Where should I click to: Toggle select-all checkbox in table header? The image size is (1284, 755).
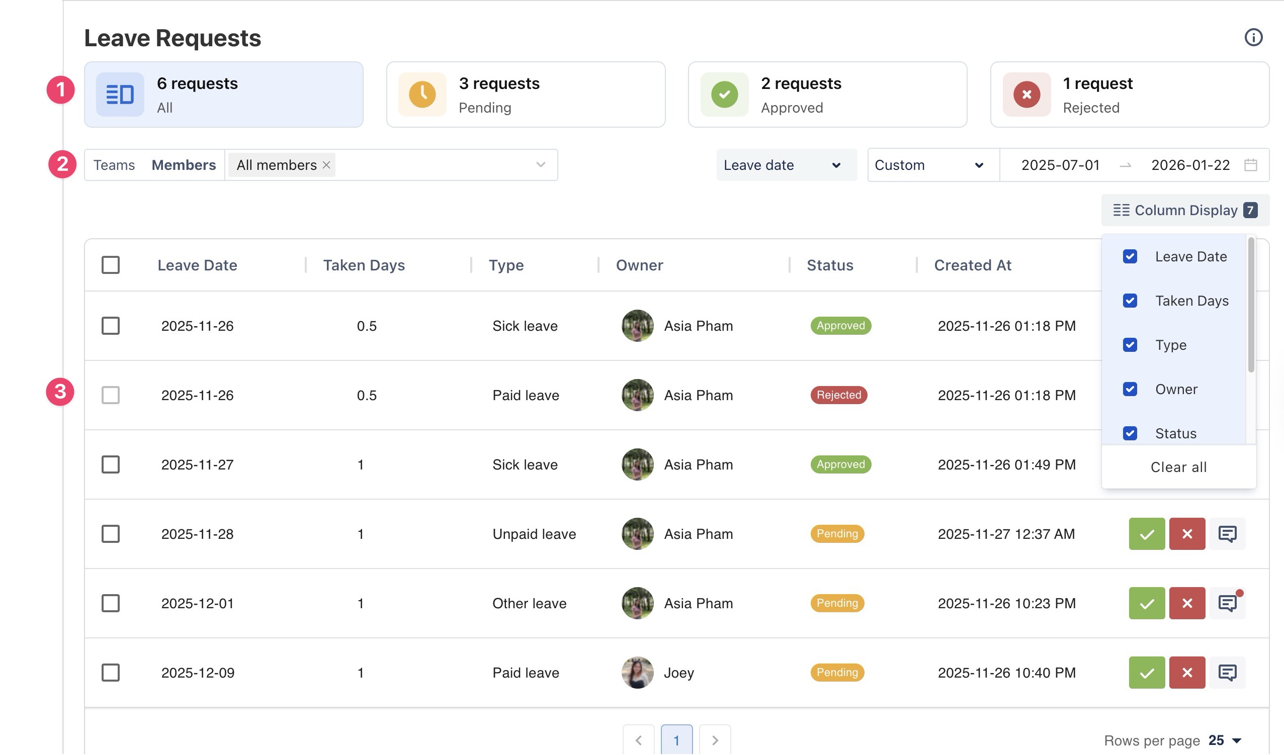pos(111,265)
